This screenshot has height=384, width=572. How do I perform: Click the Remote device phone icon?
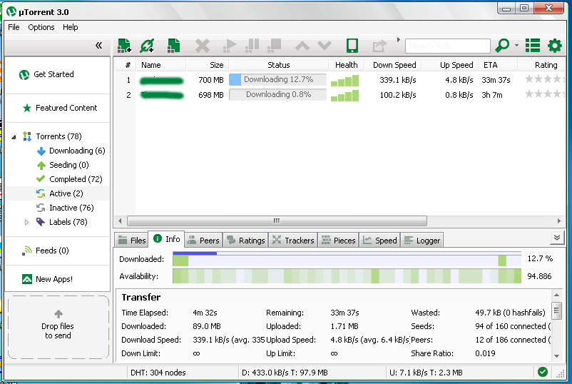[352, 46]
